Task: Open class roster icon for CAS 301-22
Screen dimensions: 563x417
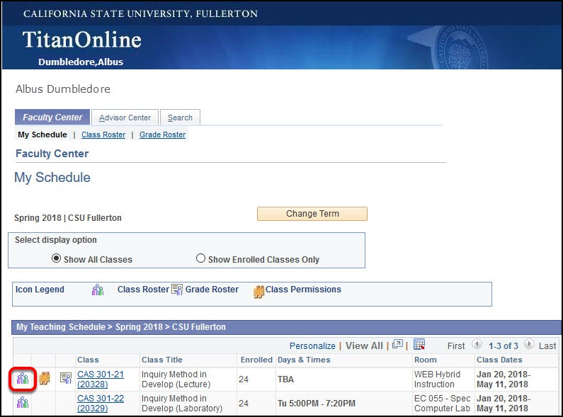Action: pos(23,402)
